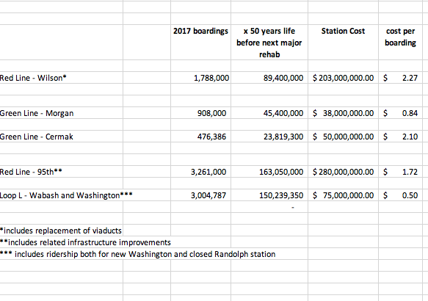428x301 pixels.
Task: Select the 2.10 cost per boarding cell
Action: (x=400, y=137)
